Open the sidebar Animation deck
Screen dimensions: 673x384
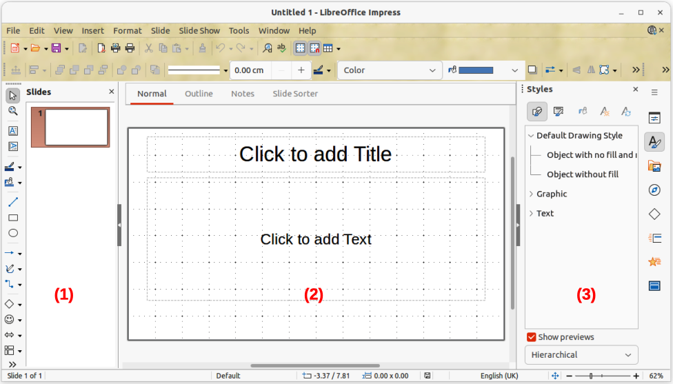654,261
